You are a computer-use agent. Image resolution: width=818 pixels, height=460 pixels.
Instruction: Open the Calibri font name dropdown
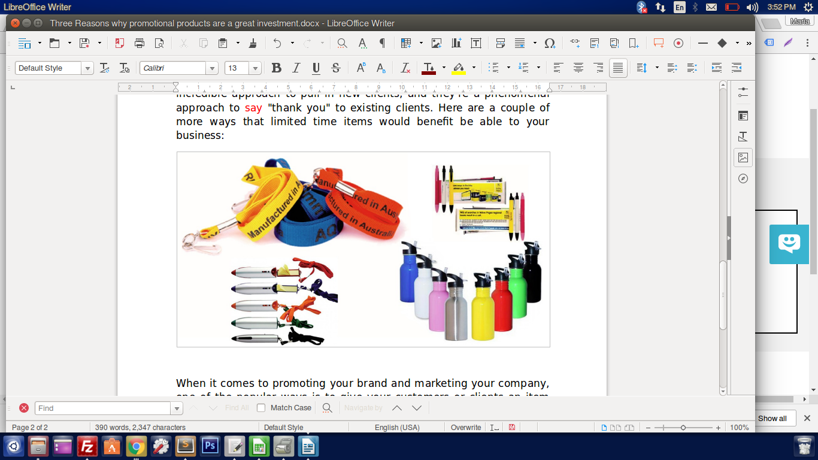[x=213, y=68]
